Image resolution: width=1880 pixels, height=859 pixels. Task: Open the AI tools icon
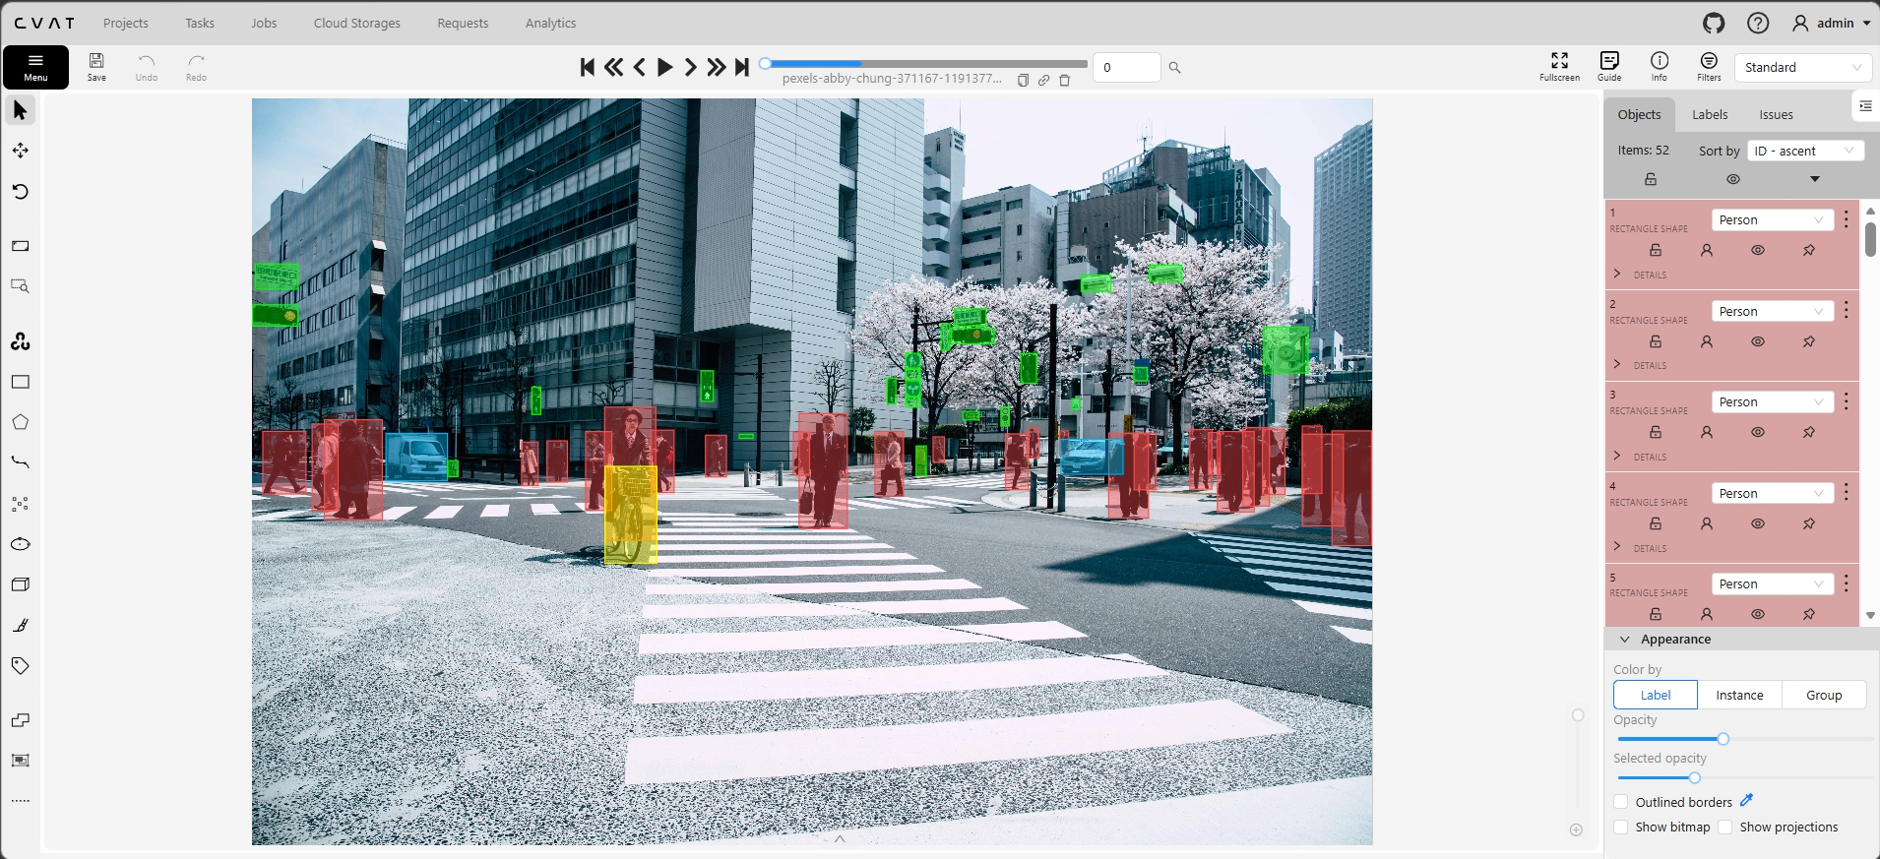click(x=21, y=341)
